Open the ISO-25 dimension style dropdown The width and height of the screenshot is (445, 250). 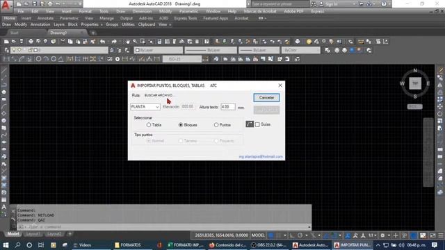click(x=182, y=59)
